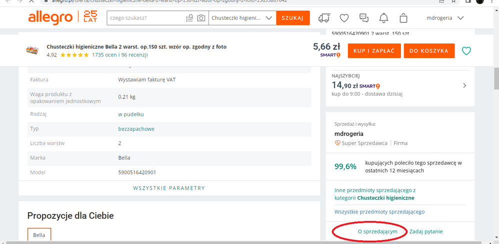Click the Zadaj pytanie link
This screenshot has height=244, width=499.
click(426, 232)
